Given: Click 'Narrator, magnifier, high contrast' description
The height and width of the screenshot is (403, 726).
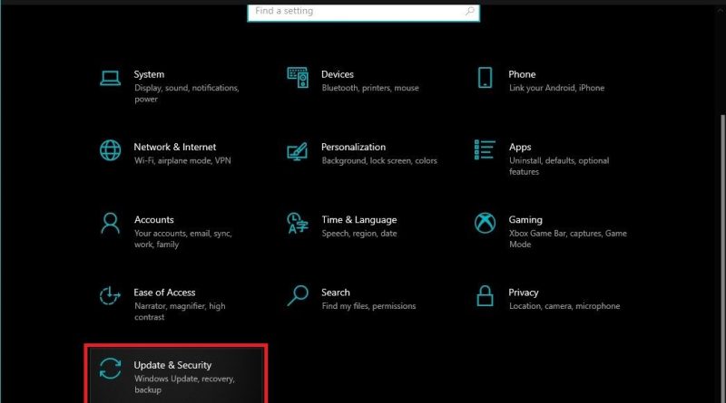Looking at the screenshot, I should click(180, 312).
